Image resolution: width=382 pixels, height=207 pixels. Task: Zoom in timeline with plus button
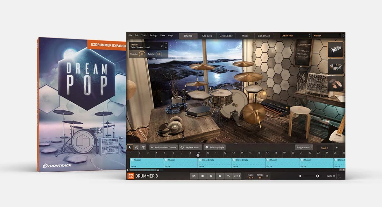click(343, 170)
